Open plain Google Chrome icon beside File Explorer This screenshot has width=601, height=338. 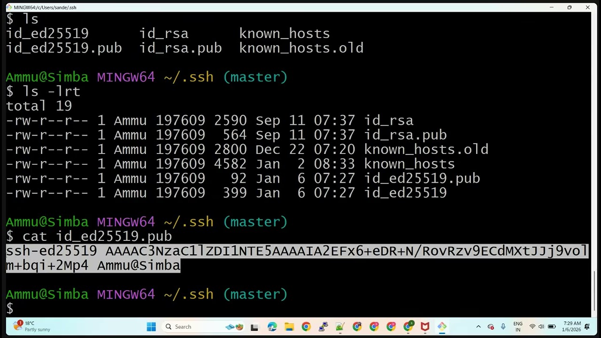tap(306, 327)
